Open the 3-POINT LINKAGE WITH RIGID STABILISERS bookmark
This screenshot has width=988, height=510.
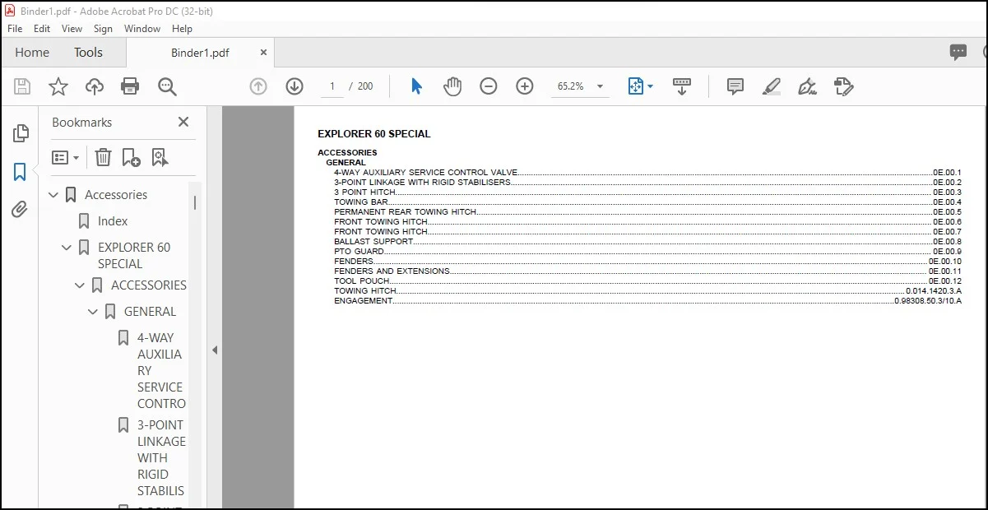point(161,458)
